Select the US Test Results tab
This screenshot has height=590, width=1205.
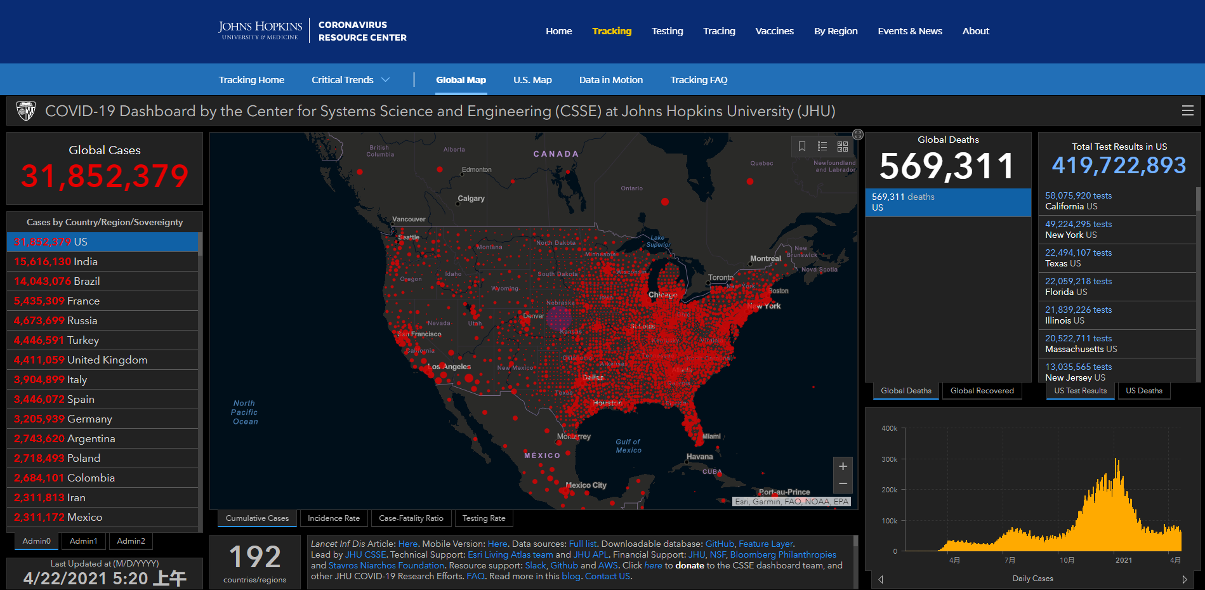coord(1081,391)
